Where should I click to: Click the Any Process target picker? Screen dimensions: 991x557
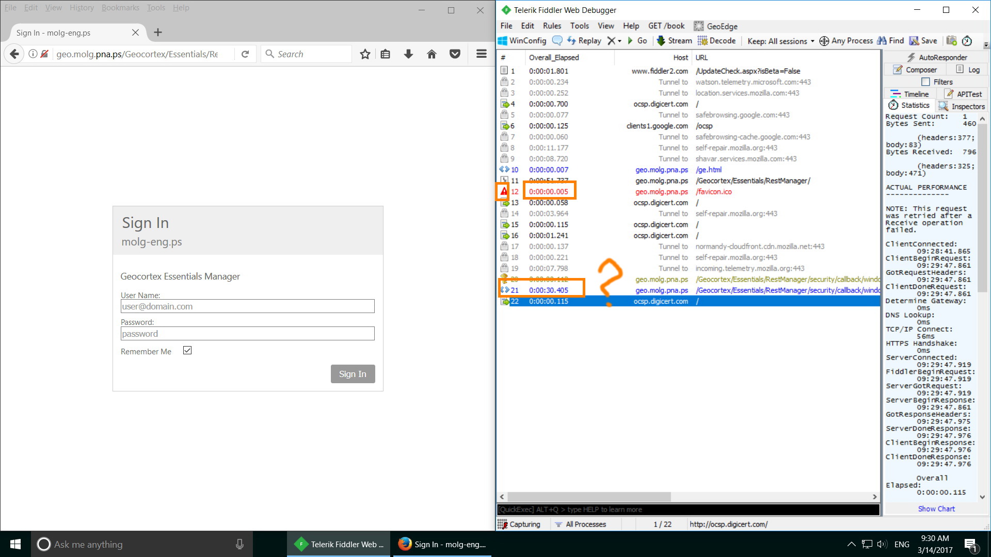(846, 41)
